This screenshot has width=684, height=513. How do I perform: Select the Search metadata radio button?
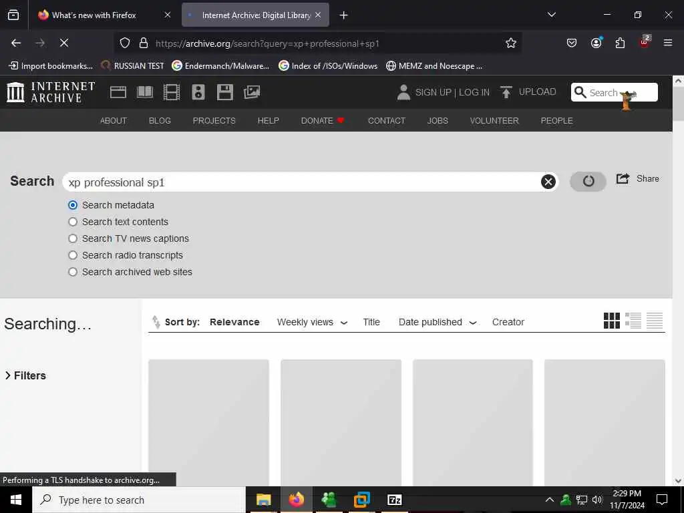tap(73, 205)
